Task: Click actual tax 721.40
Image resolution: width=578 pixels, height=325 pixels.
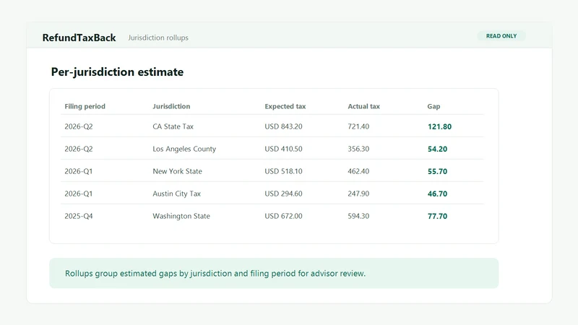Action: (x=358, y=126)
